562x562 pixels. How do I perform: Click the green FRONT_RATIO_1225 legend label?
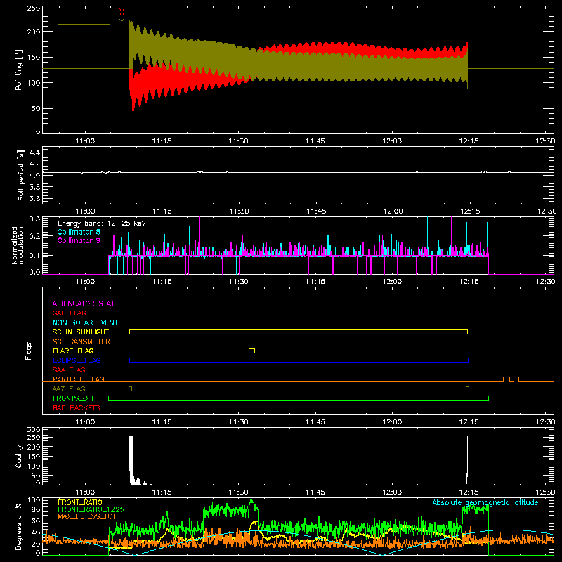[x=91, y=509]
